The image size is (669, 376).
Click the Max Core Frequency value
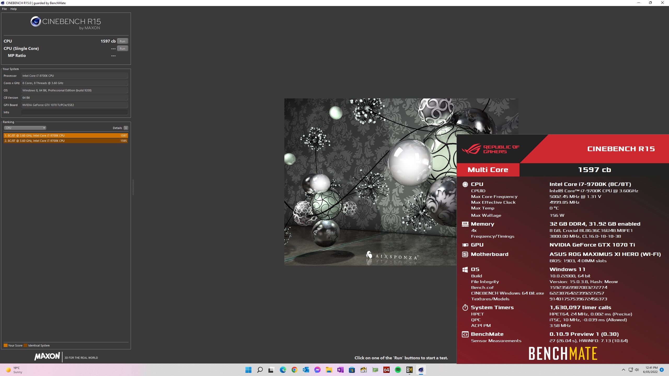[575, 197]
